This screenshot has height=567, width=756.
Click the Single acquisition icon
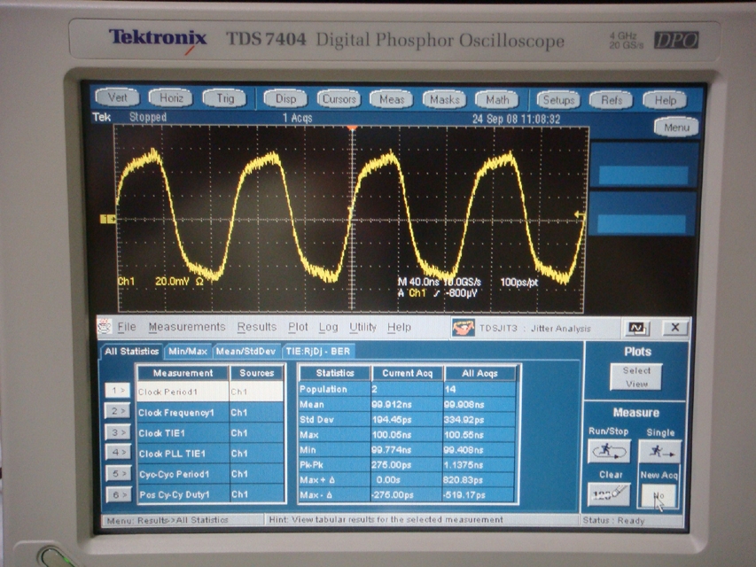(x=660, y=452)
